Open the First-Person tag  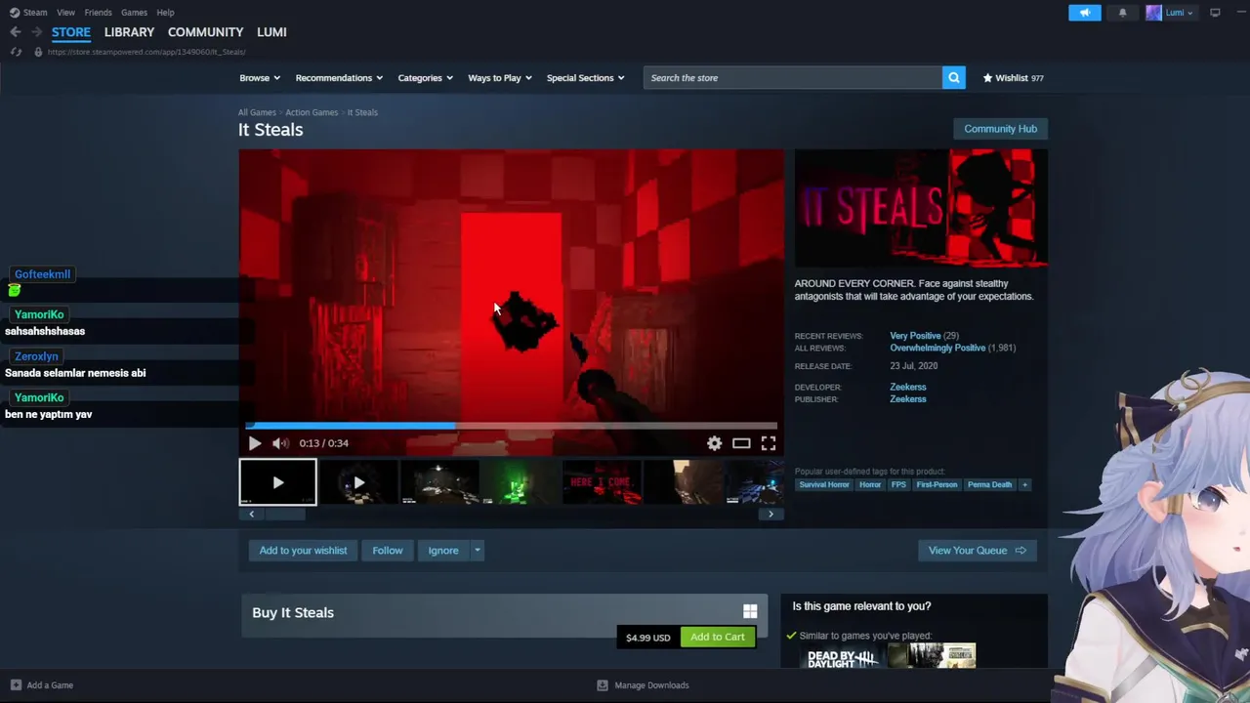937,484
